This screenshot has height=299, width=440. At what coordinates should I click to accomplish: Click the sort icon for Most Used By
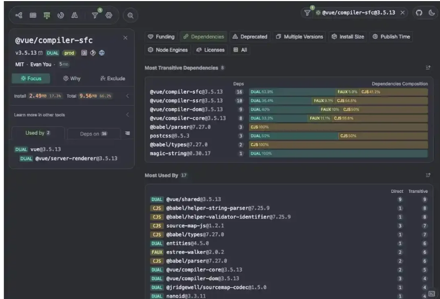pos(428,175)
